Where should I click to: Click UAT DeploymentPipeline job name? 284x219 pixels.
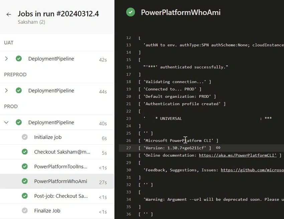(x=51, y=59)
